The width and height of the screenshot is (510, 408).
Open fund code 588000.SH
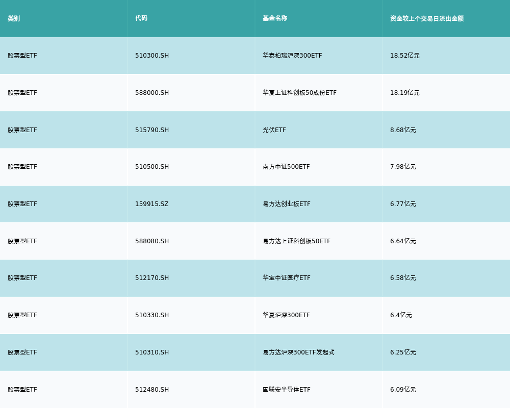tap(152, 93)
